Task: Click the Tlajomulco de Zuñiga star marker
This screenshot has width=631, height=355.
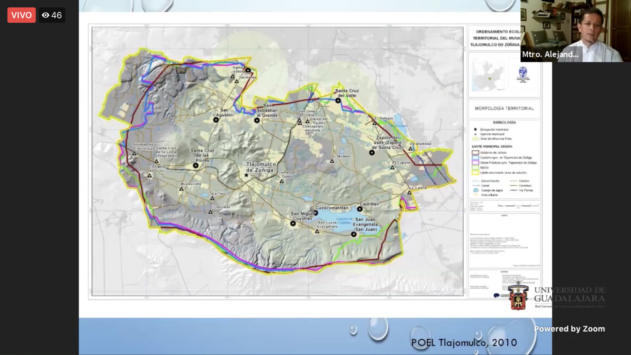Action: click(x=246, y=175)
